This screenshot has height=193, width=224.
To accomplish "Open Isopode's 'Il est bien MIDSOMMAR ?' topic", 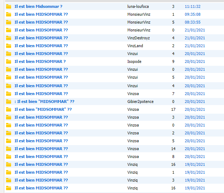I will click(x=40, y=61).
